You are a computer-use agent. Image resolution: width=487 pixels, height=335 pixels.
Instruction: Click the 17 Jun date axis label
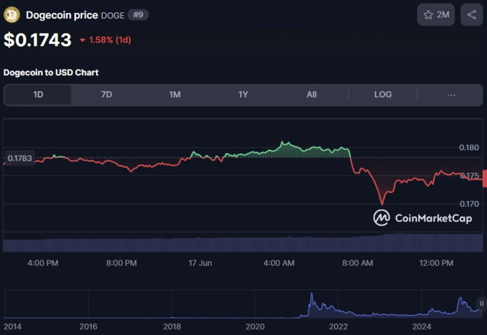pyautogui.click(x=200, y=263)
